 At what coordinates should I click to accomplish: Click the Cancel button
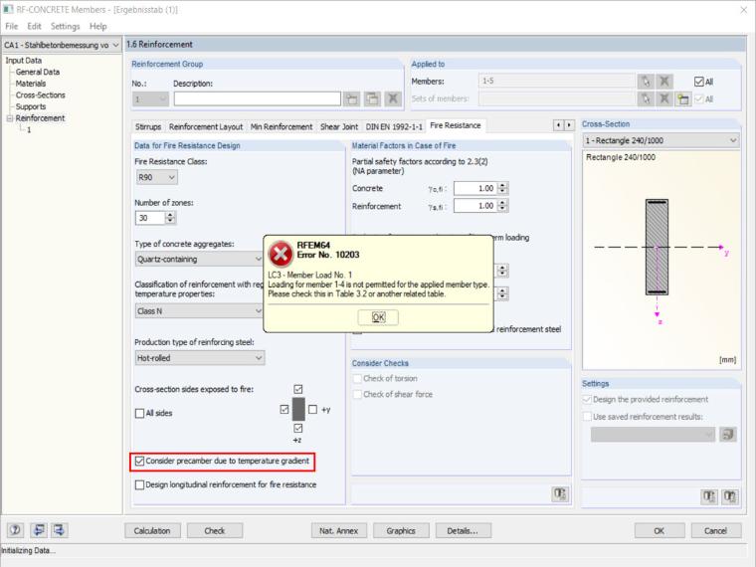716,531
